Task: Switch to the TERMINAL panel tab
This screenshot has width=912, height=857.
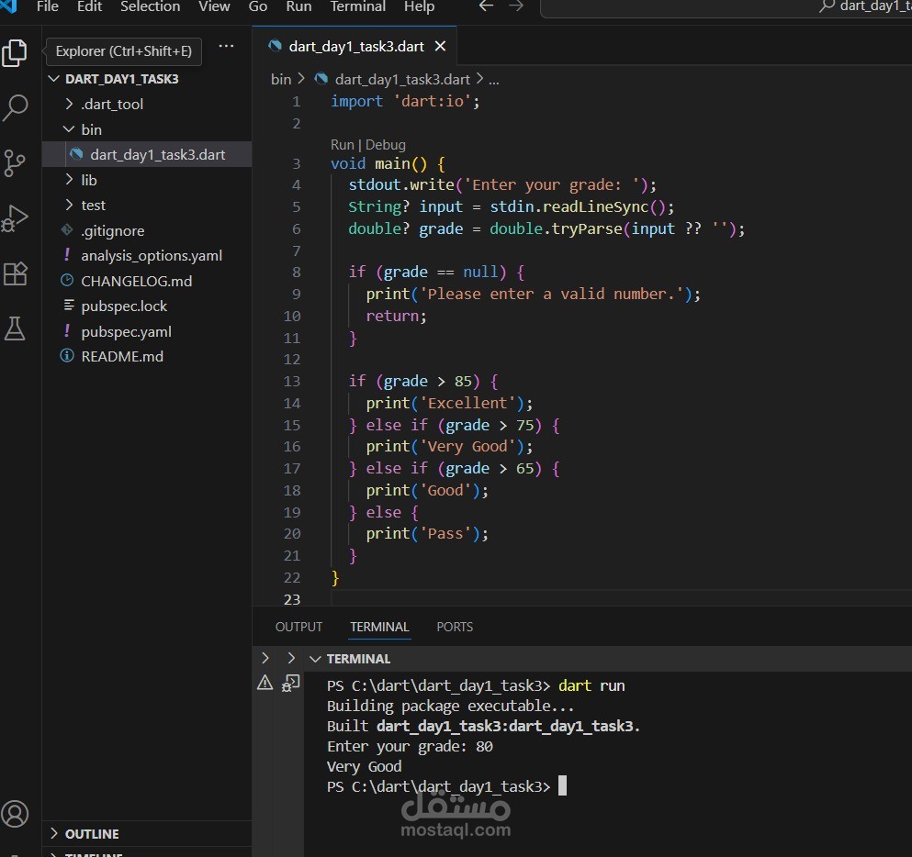Action: pyautogui.click(x=379, y=627)
